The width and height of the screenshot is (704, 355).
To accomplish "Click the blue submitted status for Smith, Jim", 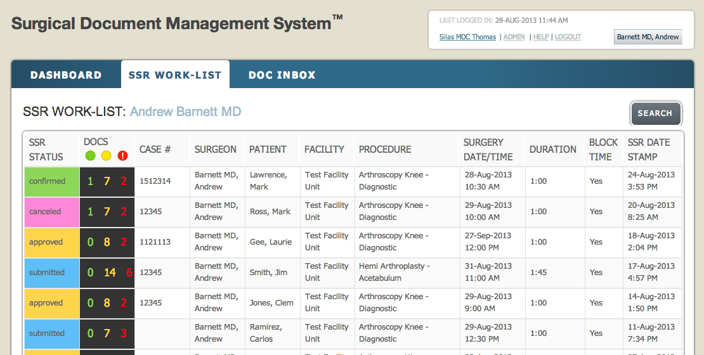I will 51,273.
